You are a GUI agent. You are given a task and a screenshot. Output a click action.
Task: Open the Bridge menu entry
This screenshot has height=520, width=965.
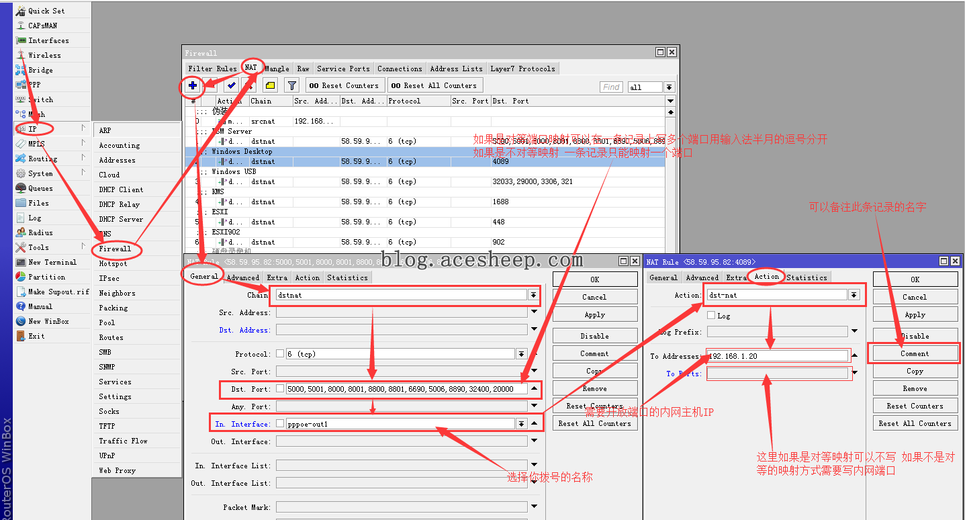(x=40, y=70)
